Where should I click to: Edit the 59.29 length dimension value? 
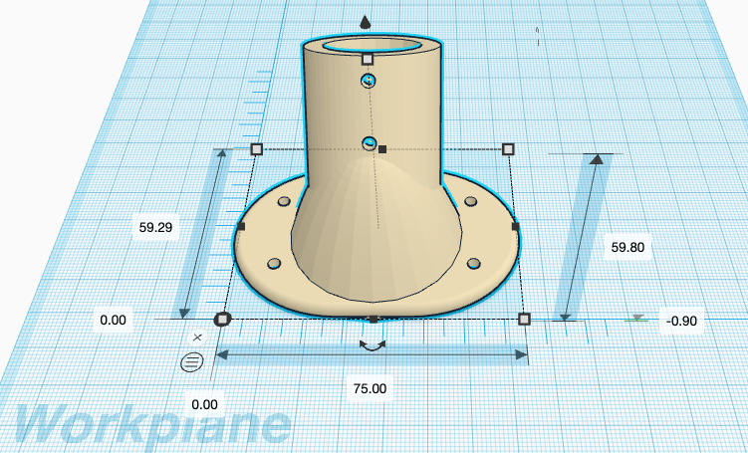point(155,227)
